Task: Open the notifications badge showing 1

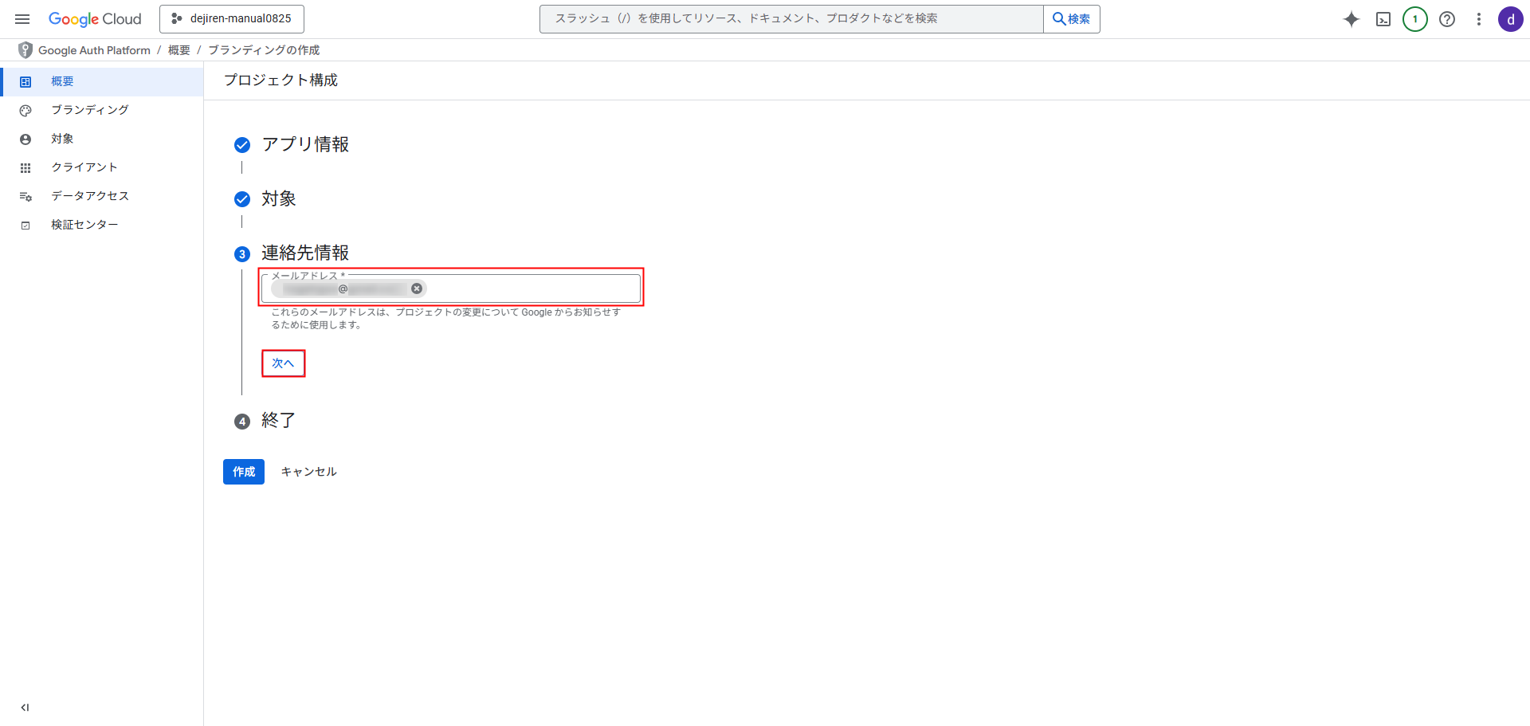Action: (1414, 19)
